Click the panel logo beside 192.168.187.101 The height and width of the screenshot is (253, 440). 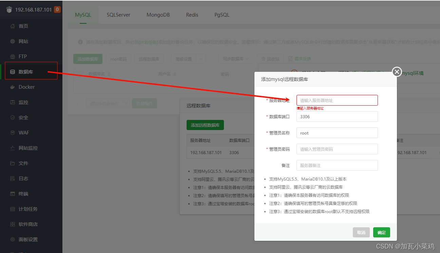point(9,10)
